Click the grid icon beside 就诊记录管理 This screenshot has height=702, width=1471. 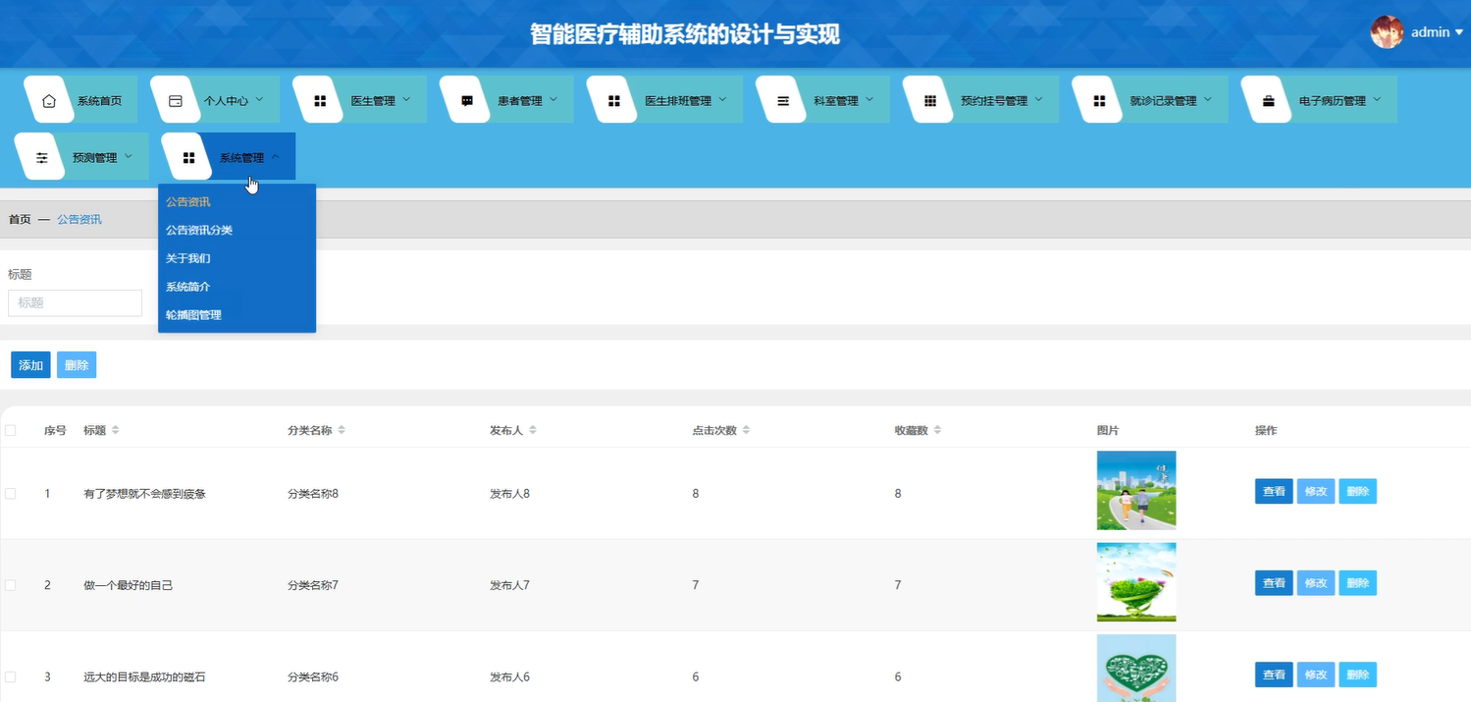click(1099, 101)
